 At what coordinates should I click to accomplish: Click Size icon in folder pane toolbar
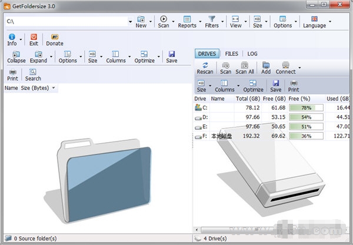click(x=92, y=57)
